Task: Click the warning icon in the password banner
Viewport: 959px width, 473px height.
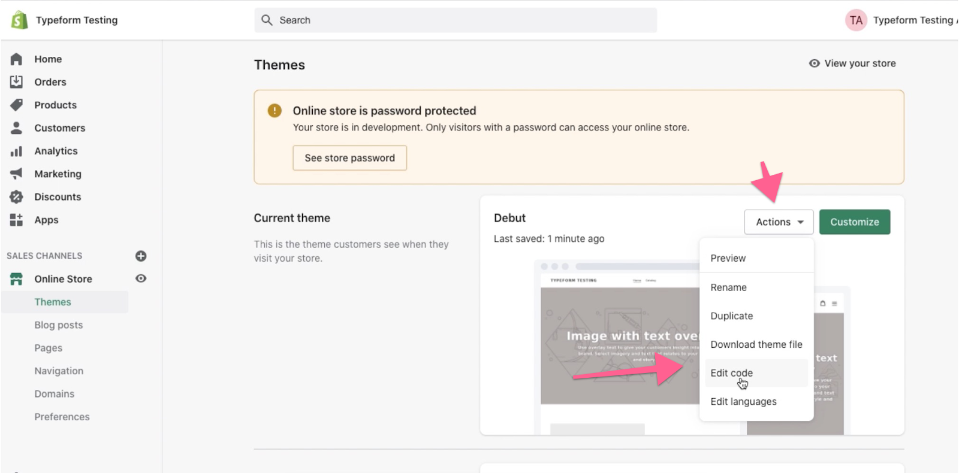Action: pyautogui.click(x=275, y=111)
